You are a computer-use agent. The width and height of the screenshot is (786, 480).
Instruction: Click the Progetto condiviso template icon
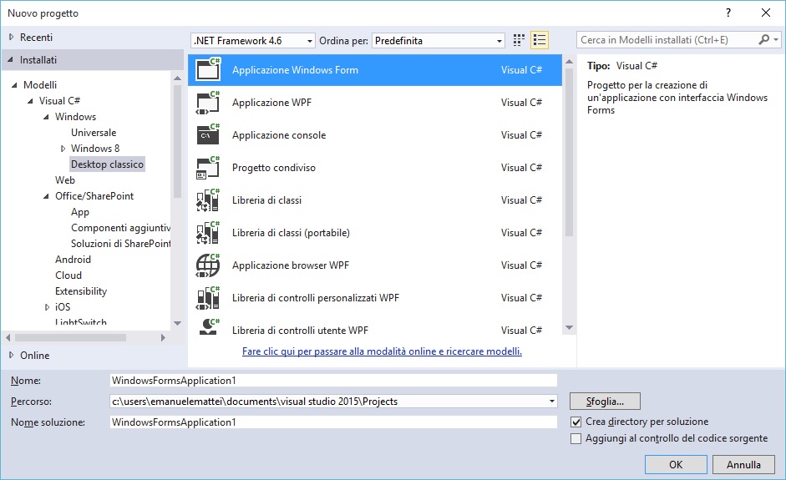pyautogui.click(x=208, y=167)
